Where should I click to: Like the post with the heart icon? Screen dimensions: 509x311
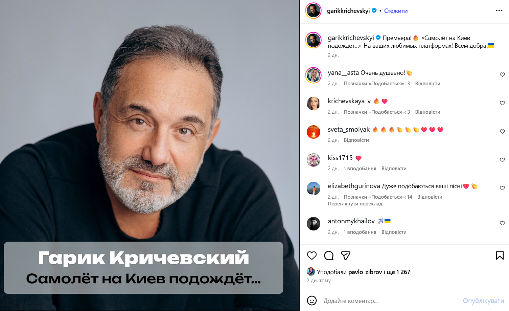coord(311,256)
